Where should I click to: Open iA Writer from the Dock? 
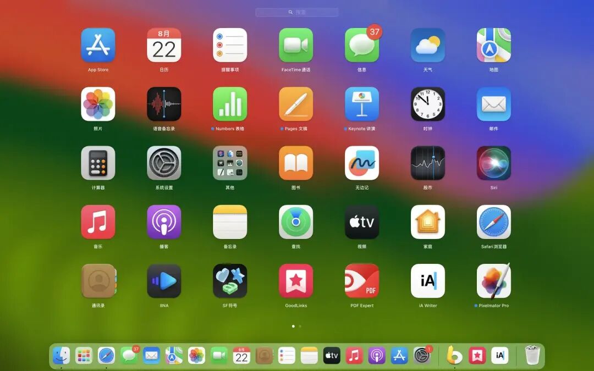tap(499, 356)
